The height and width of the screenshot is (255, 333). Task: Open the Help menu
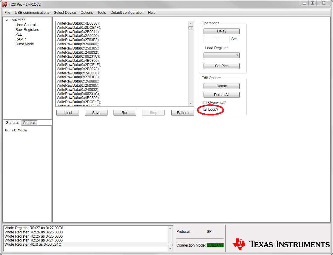[x=152, y=13]
